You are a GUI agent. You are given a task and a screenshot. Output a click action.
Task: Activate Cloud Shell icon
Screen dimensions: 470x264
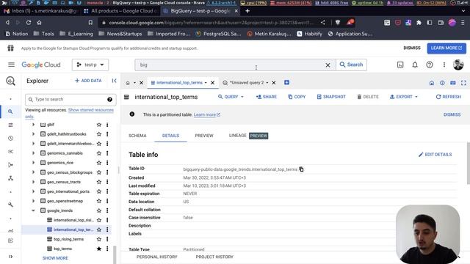click(x=400, y=65)
